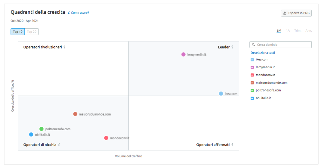Uncheck obi-italia.it in the legend
This screenshot has height=167, width=321.
click(252, 98)
